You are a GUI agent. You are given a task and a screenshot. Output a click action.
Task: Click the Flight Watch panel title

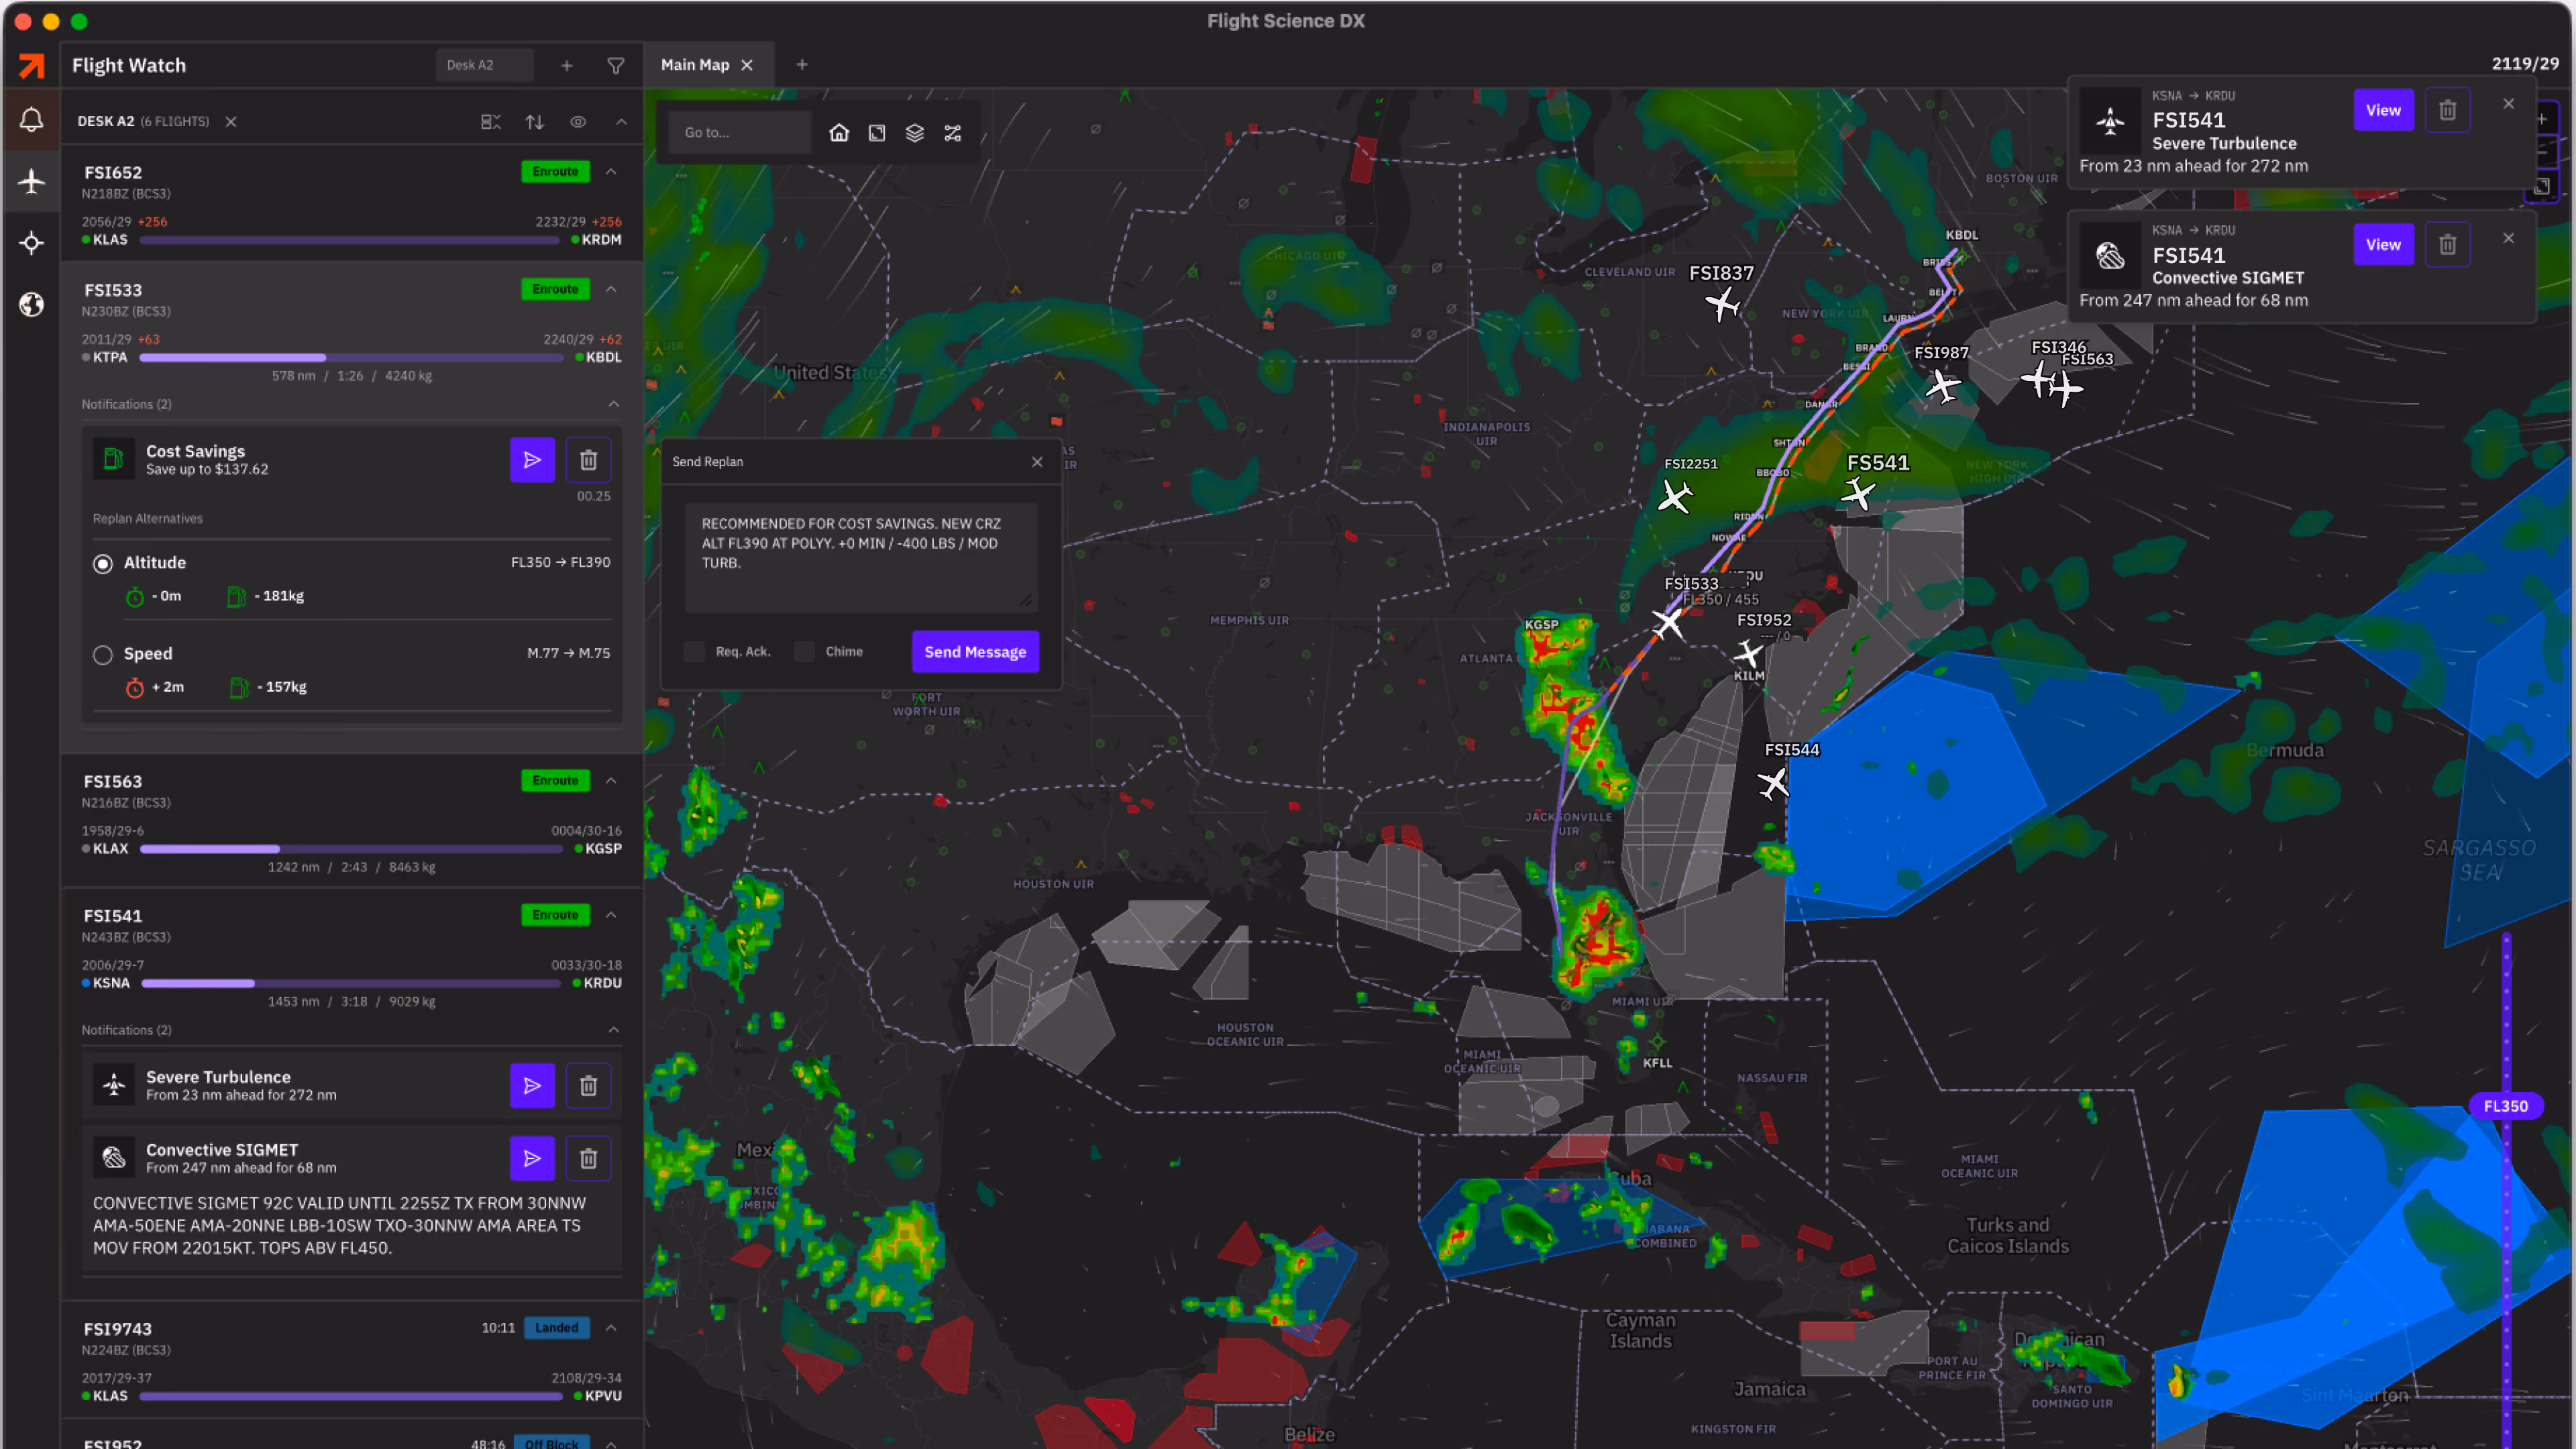click(x=129, y=65)
